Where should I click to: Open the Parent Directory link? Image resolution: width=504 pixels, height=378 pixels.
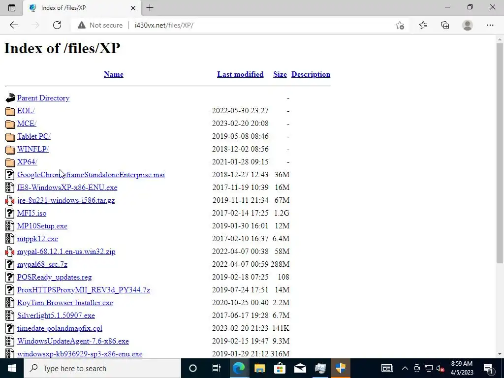[x=43, y=98]
